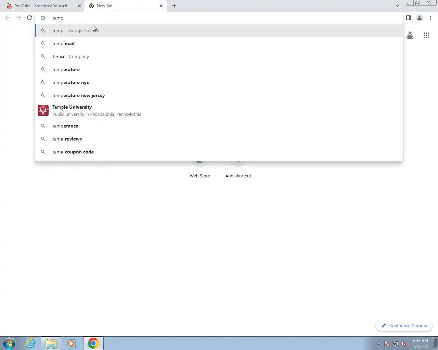
Task: Open Windows Explorer from the taskbar
Action: (x=51, y=343)
